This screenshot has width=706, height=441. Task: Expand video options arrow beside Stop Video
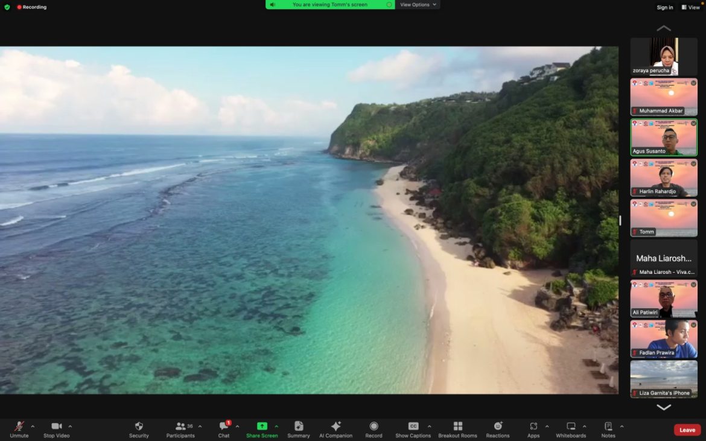click(70, 426)
